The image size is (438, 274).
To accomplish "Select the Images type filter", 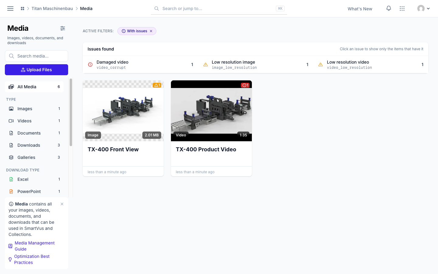I will tap(34, 109).
